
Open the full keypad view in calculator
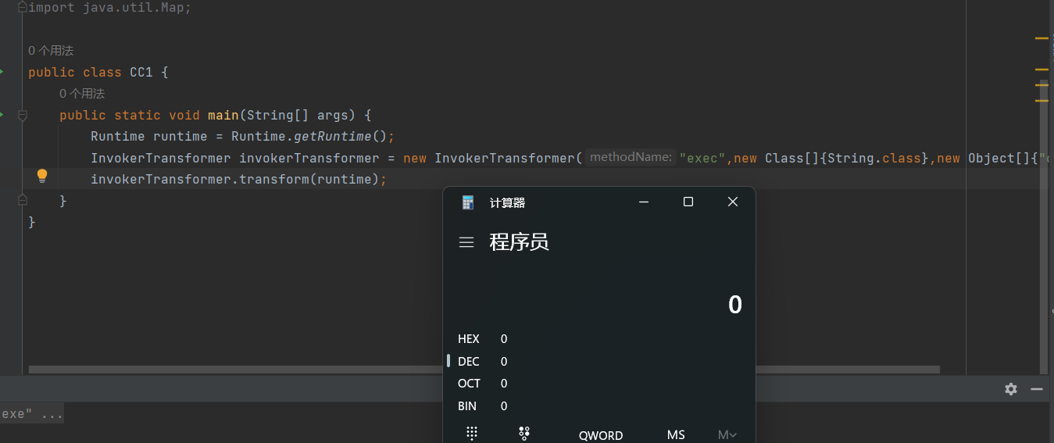click(x=472, y=434)
